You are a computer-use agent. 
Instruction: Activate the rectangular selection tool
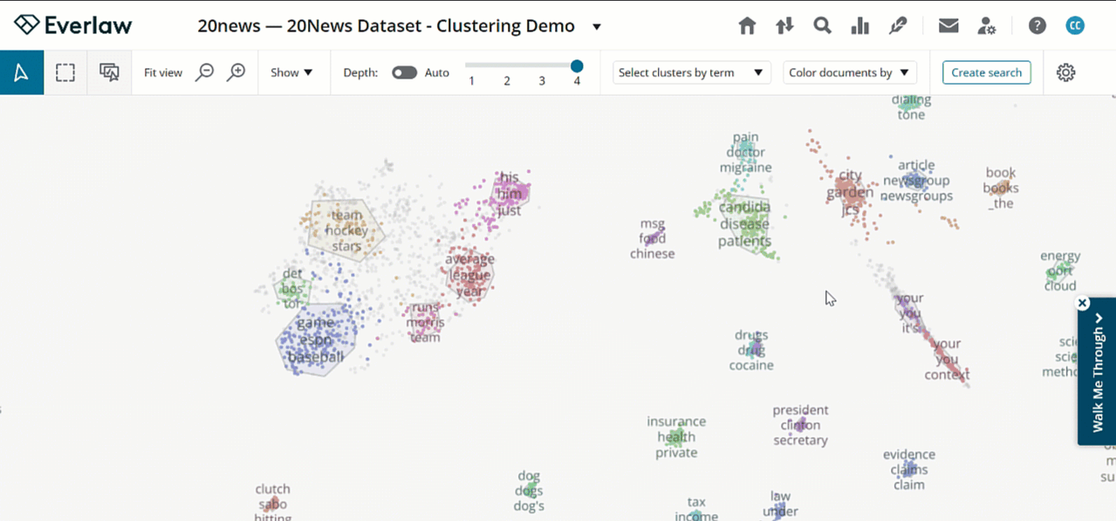point(65,72)
